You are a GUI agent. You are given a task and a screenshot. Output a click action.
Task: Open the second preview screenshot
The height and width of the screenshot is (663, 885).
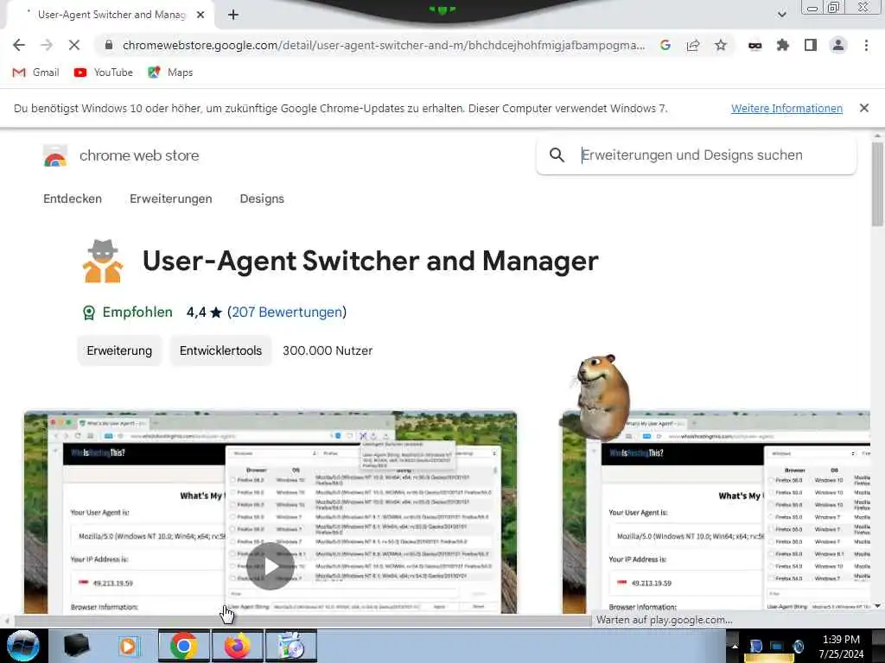click(x=716, y=513)
